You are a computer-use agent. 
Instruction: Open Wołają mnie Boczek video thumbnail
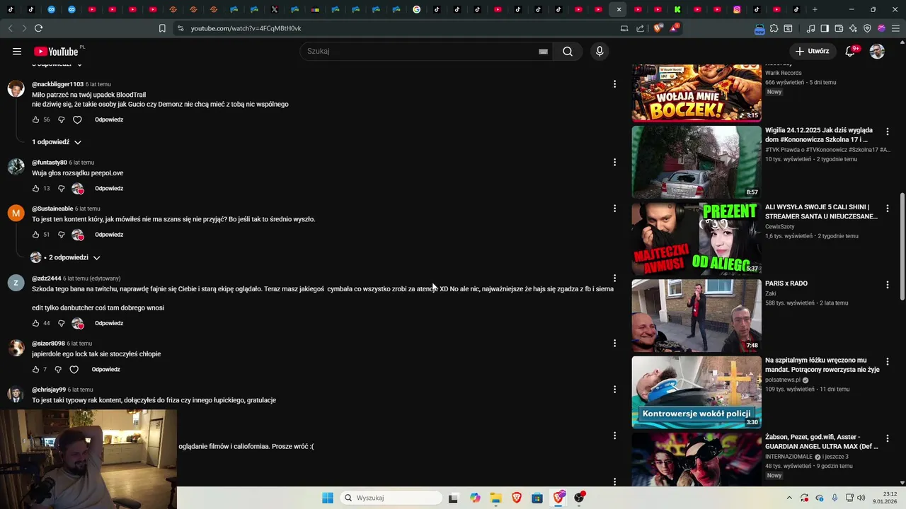click(696, 92)
